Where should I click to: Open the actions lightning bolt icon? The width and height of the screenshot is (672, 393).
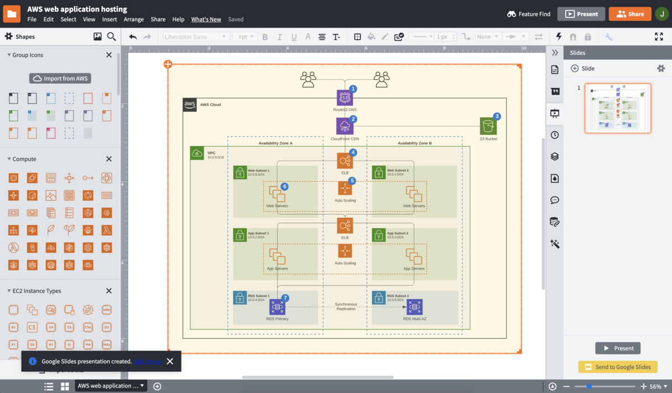[558, 37]
